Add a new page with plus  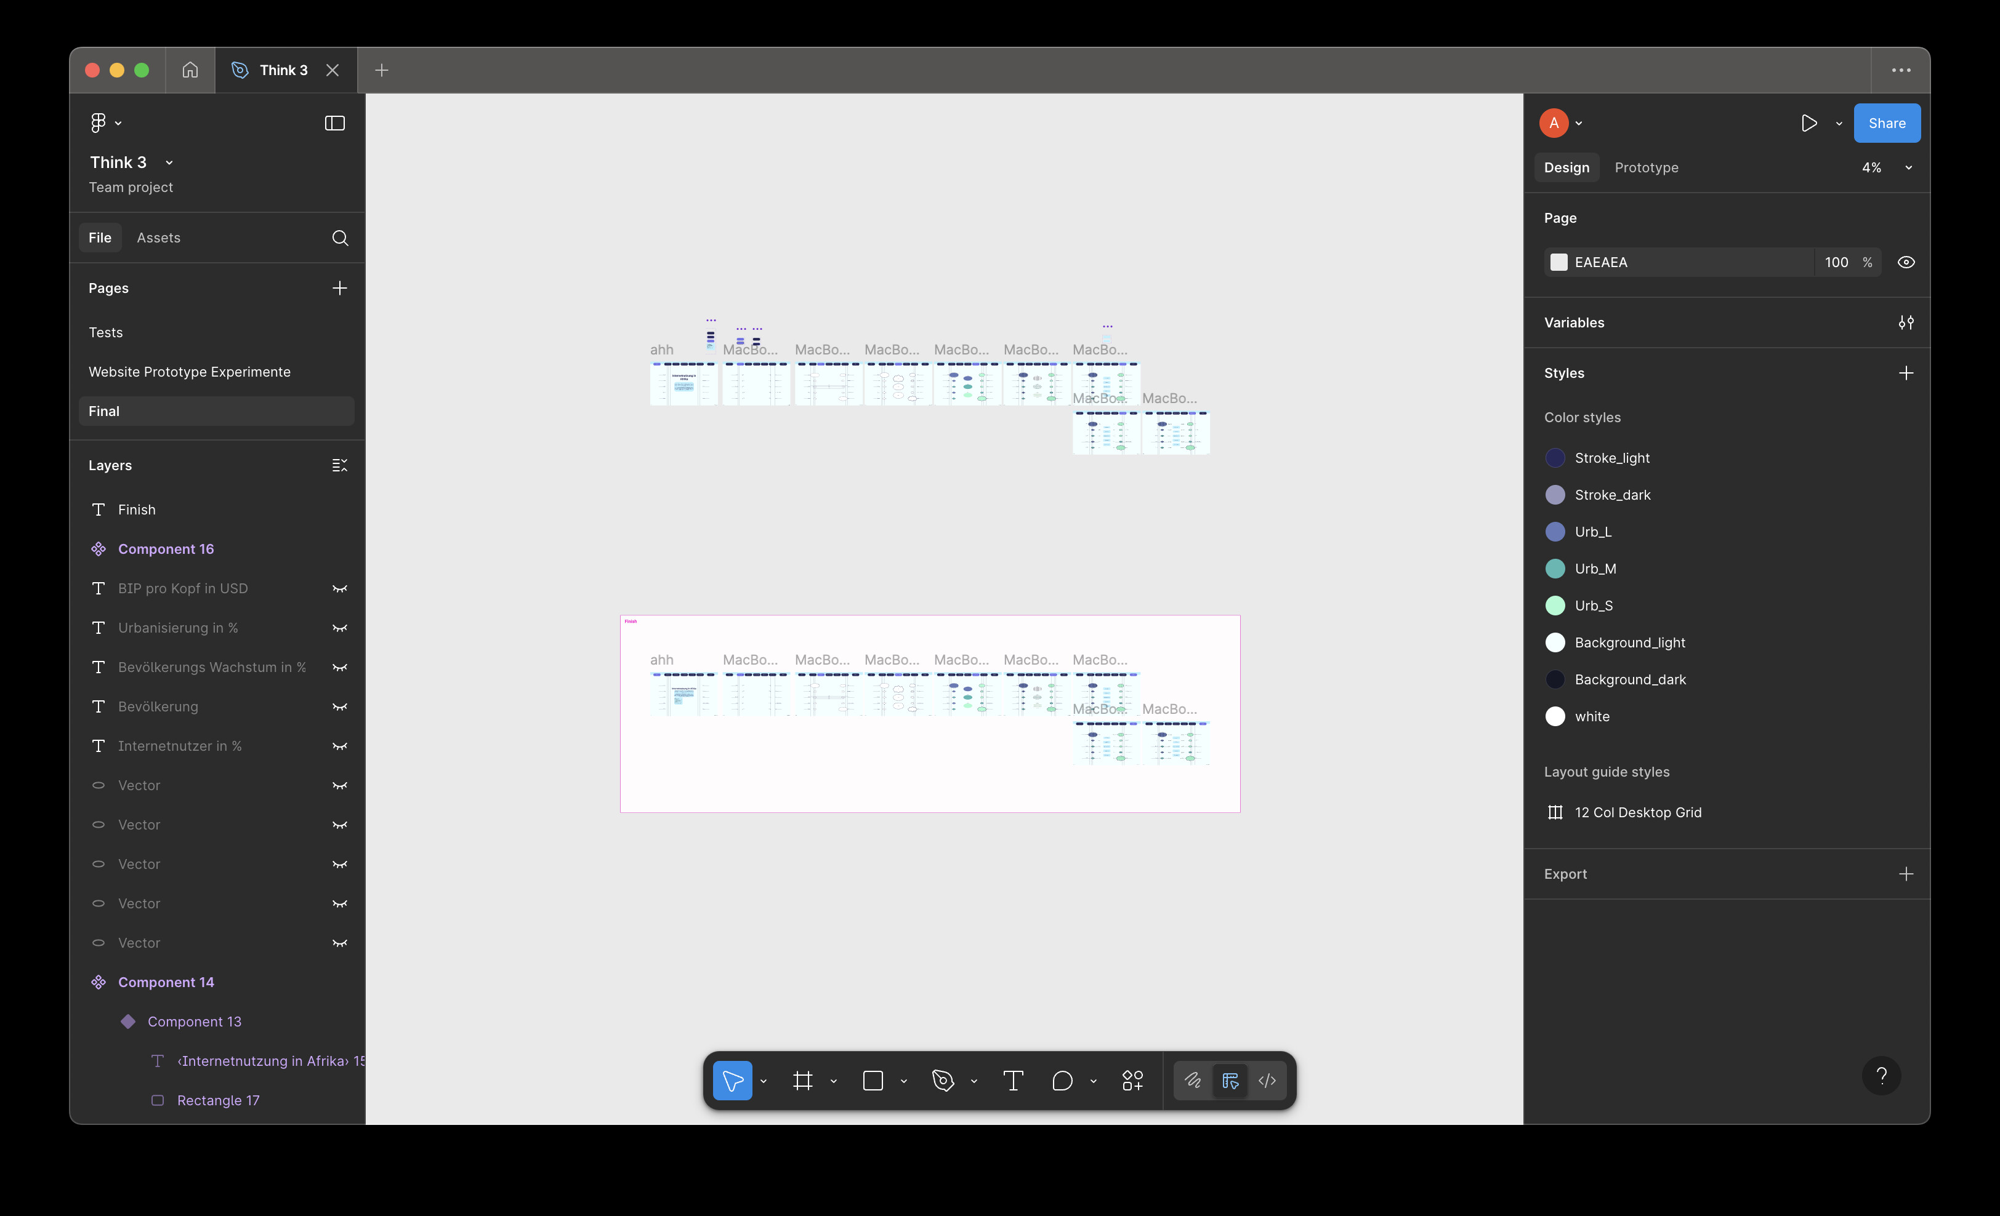click(x=339, y=288)
